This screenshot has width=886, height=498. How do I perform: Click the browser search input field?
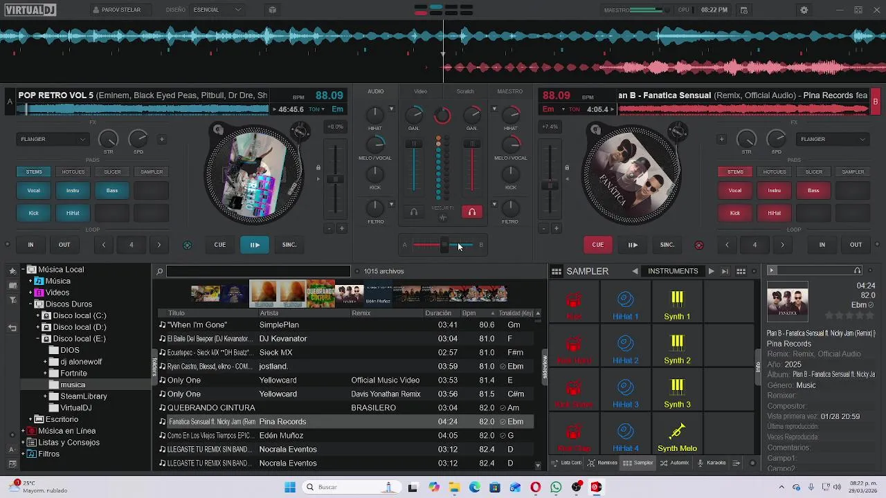point(257,272)
